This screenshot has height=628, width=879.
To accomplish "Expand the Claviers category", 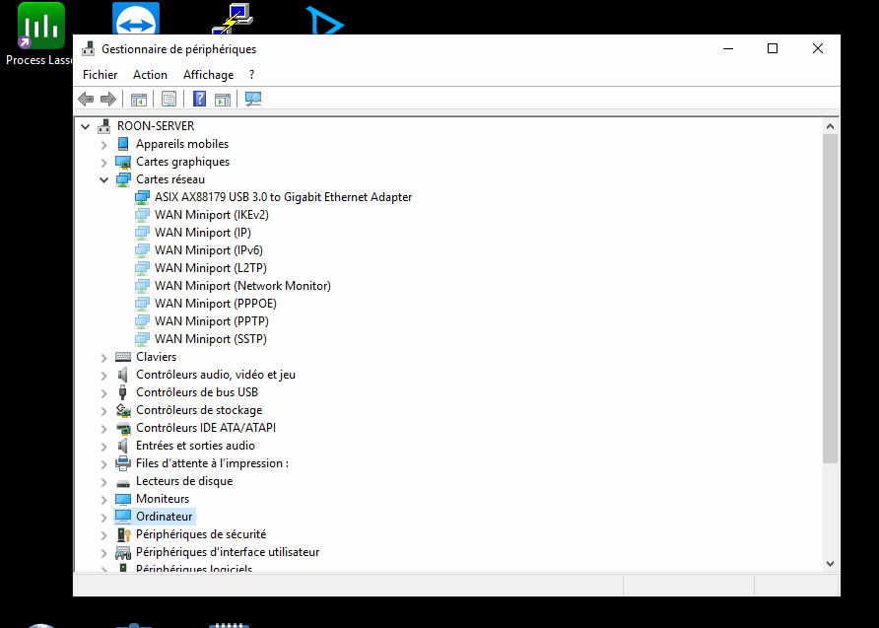I will tap(103, 357).
